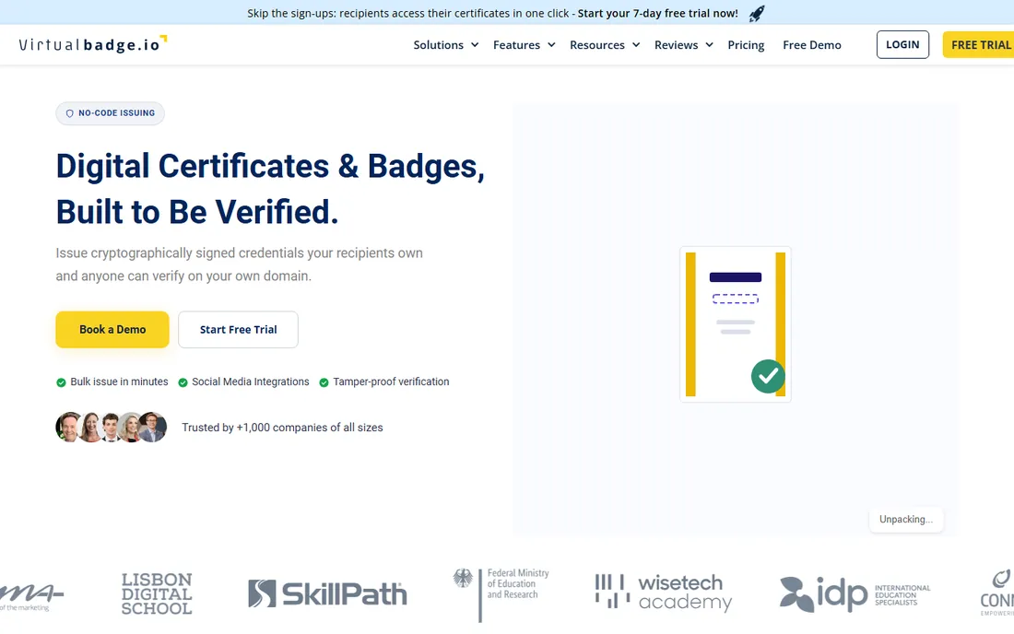Screen dimensions: 1014x634
Task: Click the rocket icon in top banner
Action: pos(757,14)
